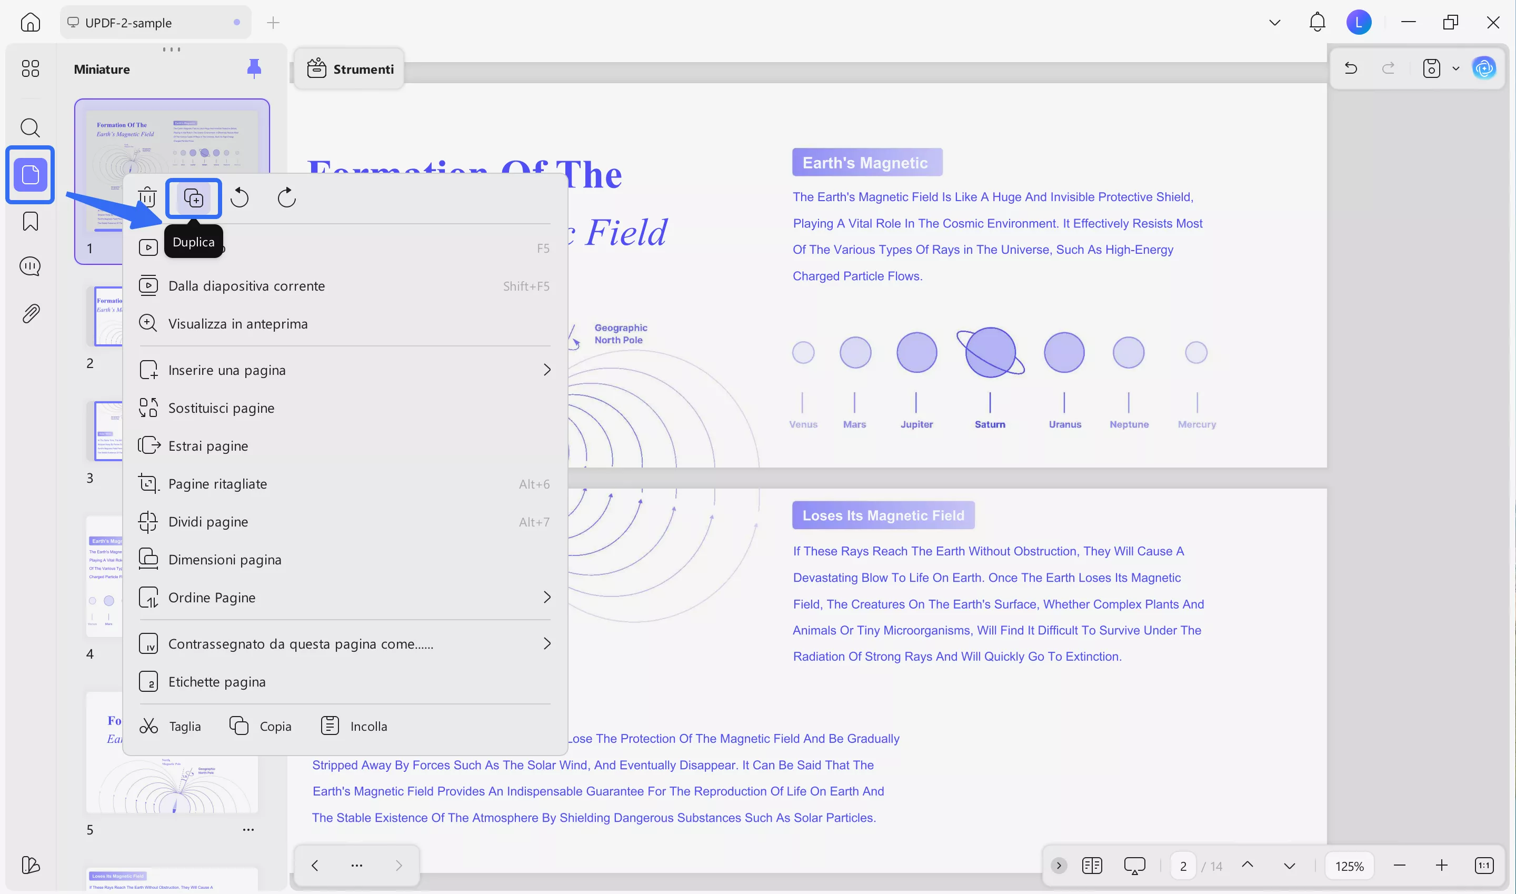The width and height of the screenshot is (1516, 894).
Task: Select Estrai pagine menu entry
Action: tap(208, 446)
